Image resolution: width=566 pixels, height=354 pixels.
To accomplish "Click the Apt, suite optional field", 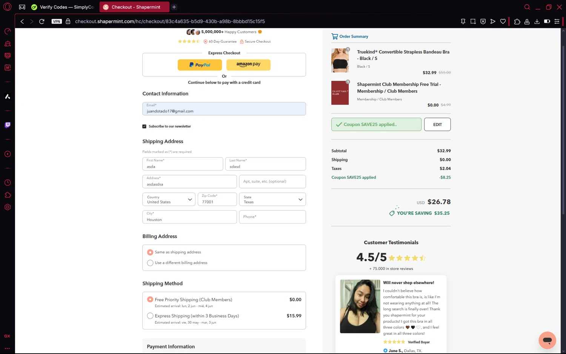I will click(x=272, y=182).
